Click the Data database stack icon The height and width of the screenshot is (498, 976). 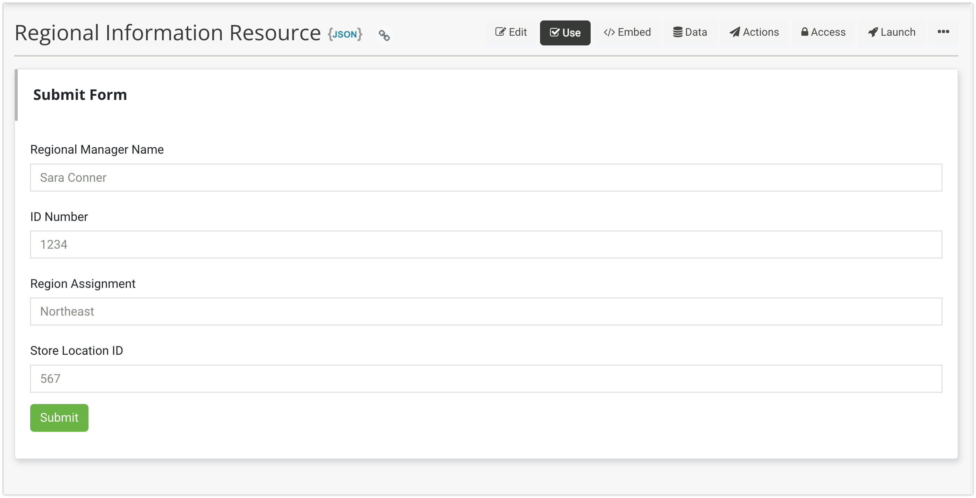[677, 32]
